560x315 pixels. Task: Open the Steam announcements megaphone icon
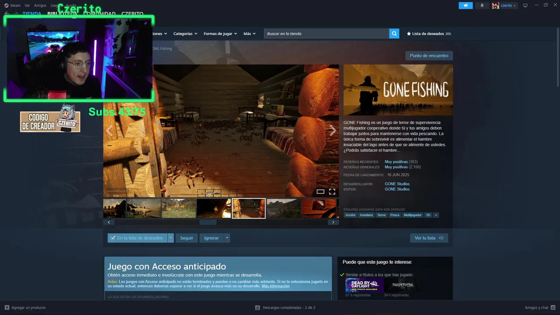pyautogui.click(x=465, y=5)
